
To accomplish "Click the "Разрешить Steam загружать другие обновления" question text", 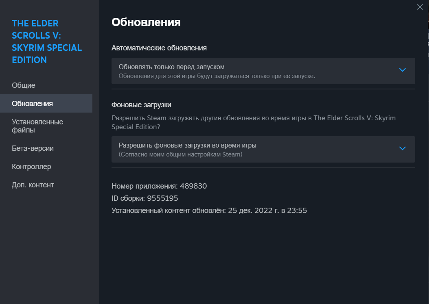I will coord(253,122).
